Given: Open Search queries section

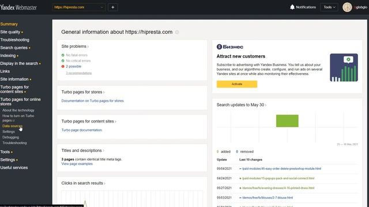Looking at the screenshot, I should [14, 48].
